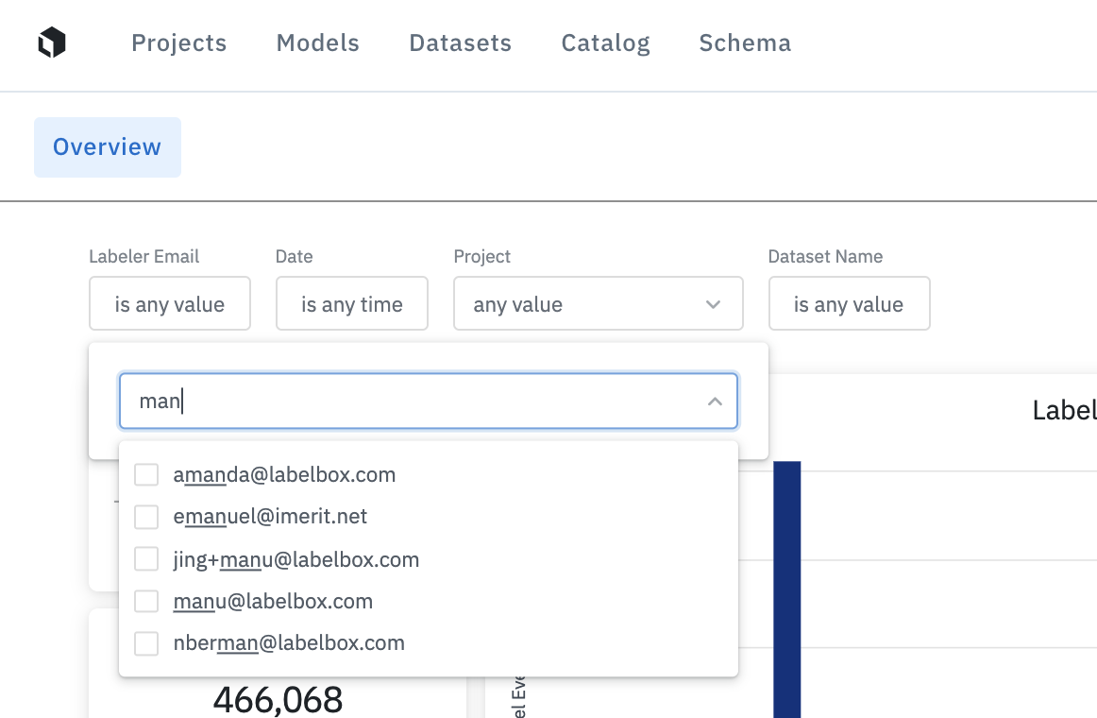Select the Overview tab
Image resolution: width=1097 pixels, height=718 pixels.
click(107, 147)
